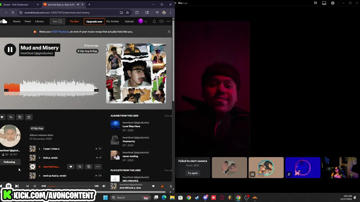Image resolution: width=360 pixels, height=202 pixels.
Task: Open the MELOMANIA playlist
Action: pos(130,181)
